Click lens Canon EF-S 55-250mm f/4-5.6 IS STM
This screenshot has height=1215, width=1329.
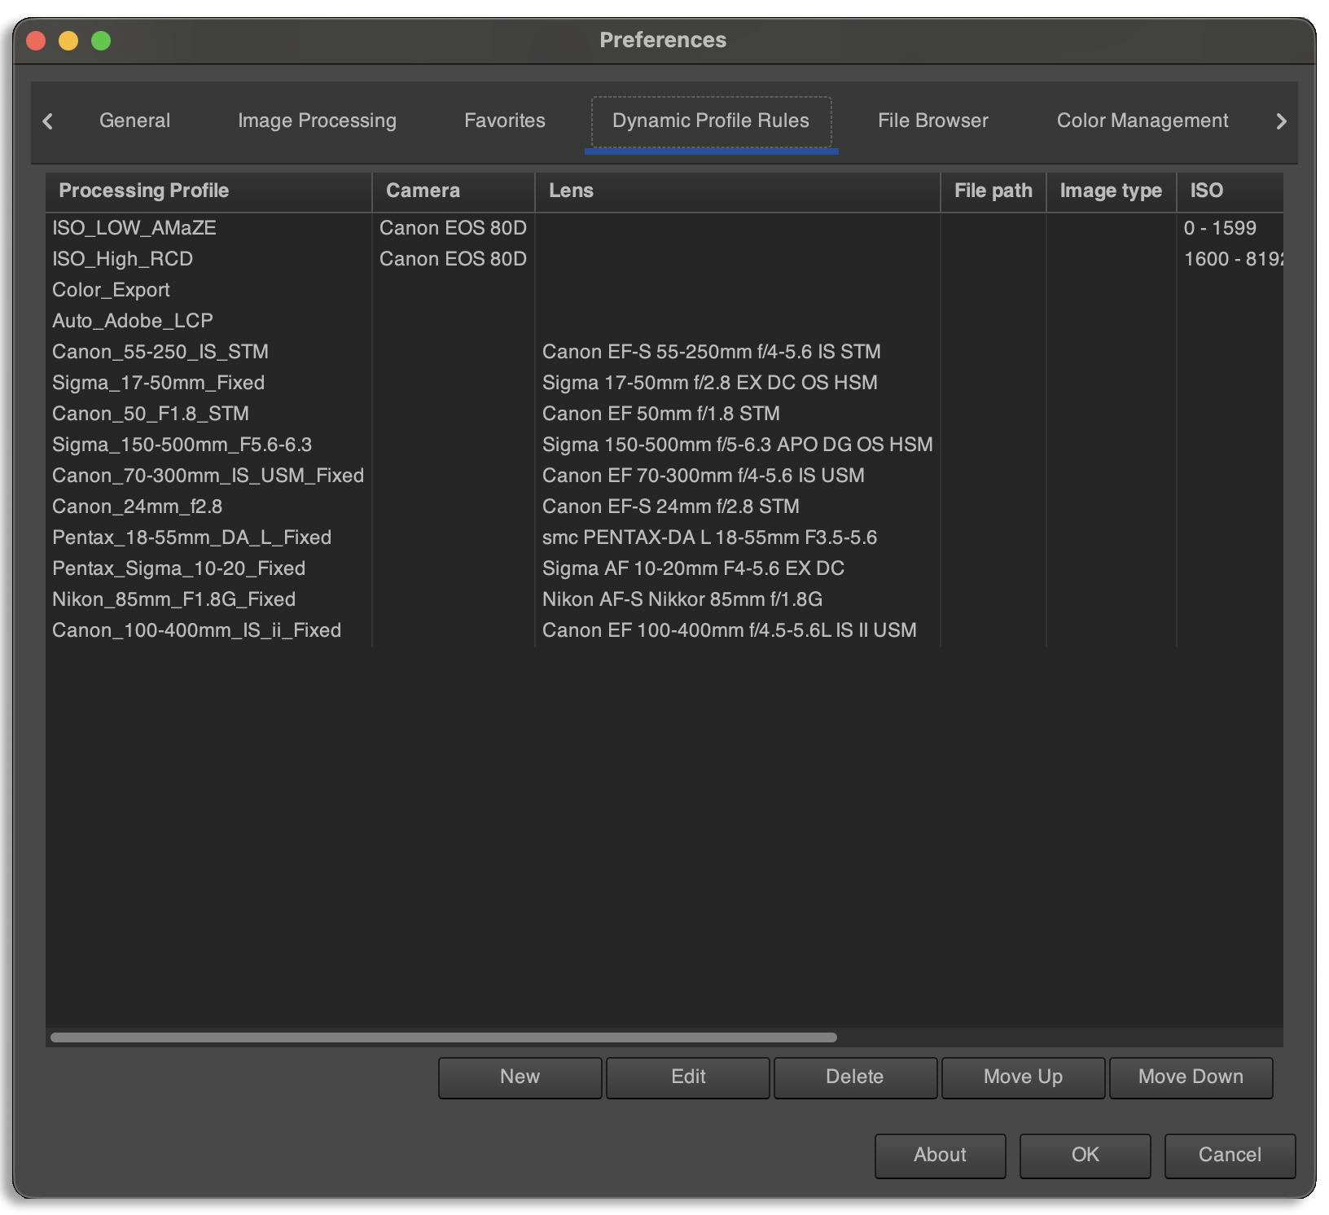tap(712, 352)
